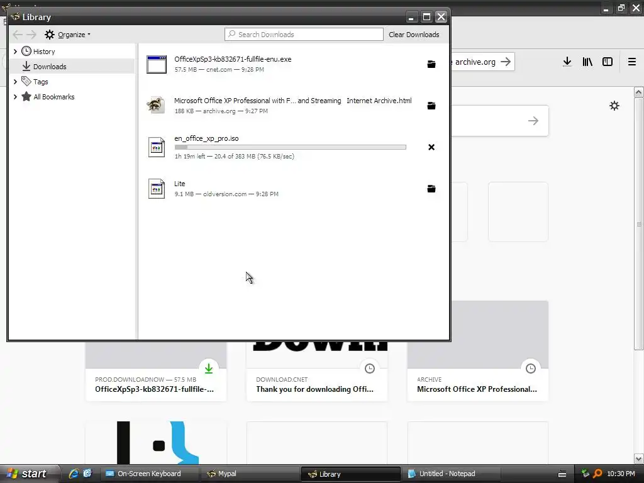
Task: Click 9.1 MB — oldversion.com details text
Action: (226, 194)
